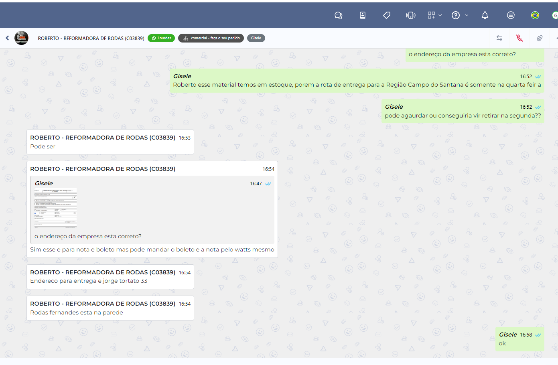The image size is (558, 365).
Task: Click the queue list refresh icon
Action: [x=511, y=15]
